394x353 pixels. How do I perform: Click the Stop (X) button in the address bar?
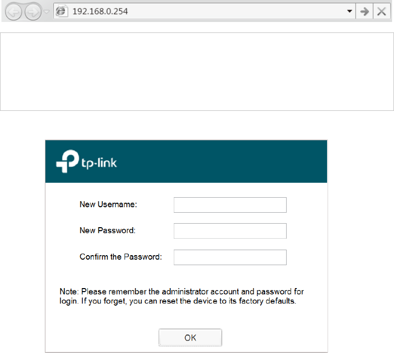click(382, 11)
